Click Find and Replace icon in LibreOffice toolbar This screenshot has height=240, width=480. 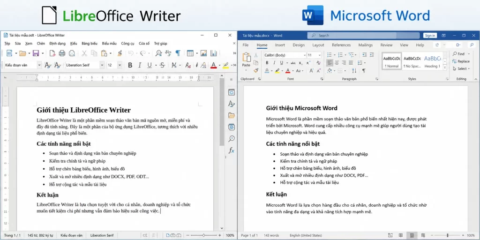[158, 53]
